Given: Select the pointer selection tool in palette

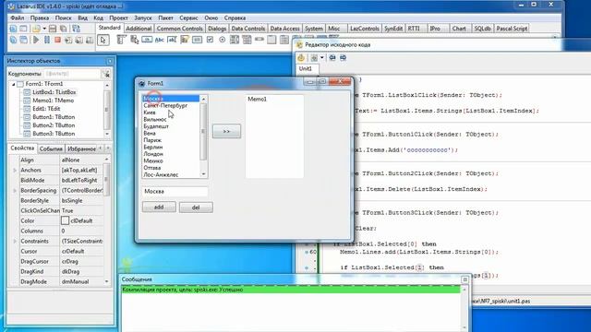Looking at the screenshot, I should pos(103,40).
